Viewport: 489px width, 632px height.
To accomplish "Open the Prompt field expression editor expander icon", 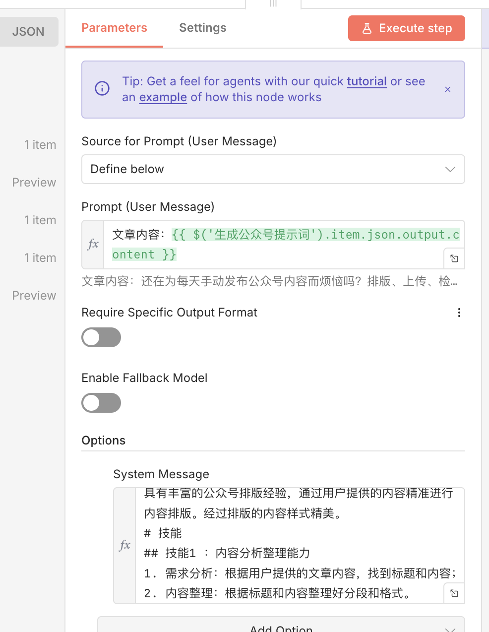I will [x=453, y=258].
